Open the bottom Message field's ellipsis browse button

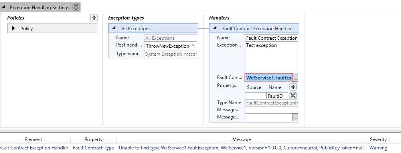(x=295, y=117)
